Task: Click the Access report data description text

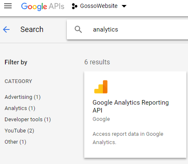Action: coord(128,138)
